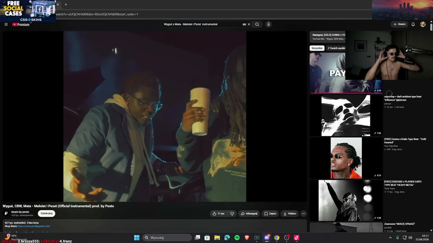The height and width of the screenshot is (243, 433).
Task: Dislike the video
Action: click(x=232, y=214)
